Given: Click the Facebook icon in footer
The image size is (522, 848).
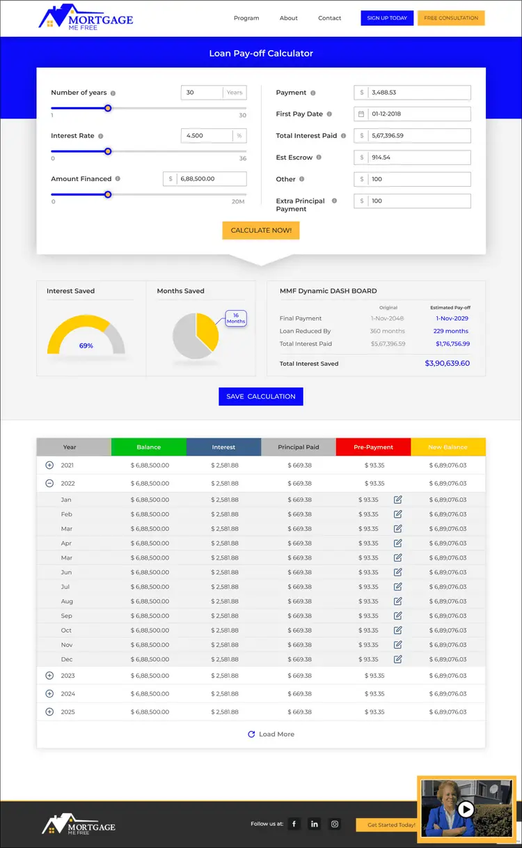Looking at the screenshot, I should coord(294,824).
